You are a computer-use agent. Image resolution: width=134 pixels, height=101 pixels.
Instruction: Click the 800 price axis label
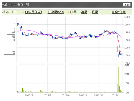(x=128, y=55)
